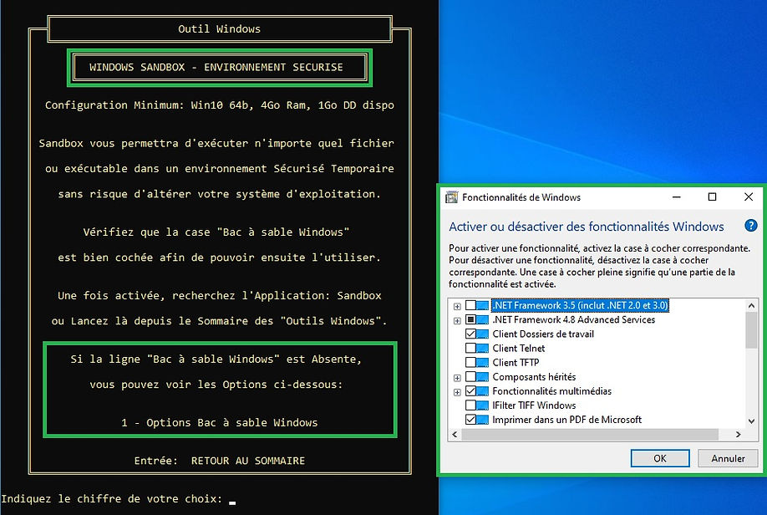The height and width of the screenshot is (515, 767).
Task: Check the Composants hérités checkbox
Action: 470,377
